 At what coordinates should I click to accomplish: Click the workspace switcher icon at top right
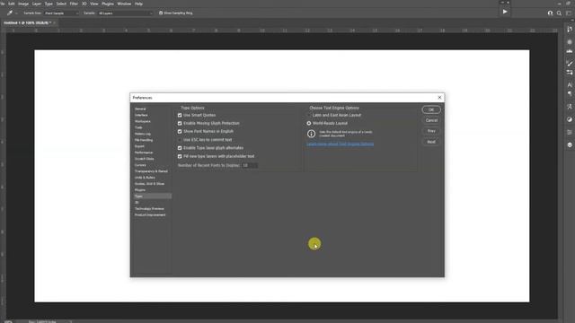(569, 13)
